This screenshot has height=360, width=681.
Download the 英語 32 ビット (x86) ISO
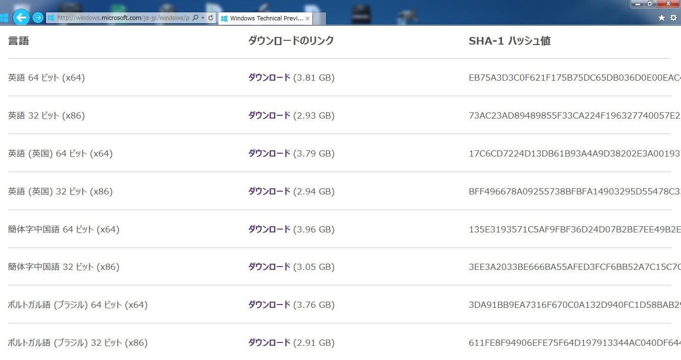tap(269, 115)
